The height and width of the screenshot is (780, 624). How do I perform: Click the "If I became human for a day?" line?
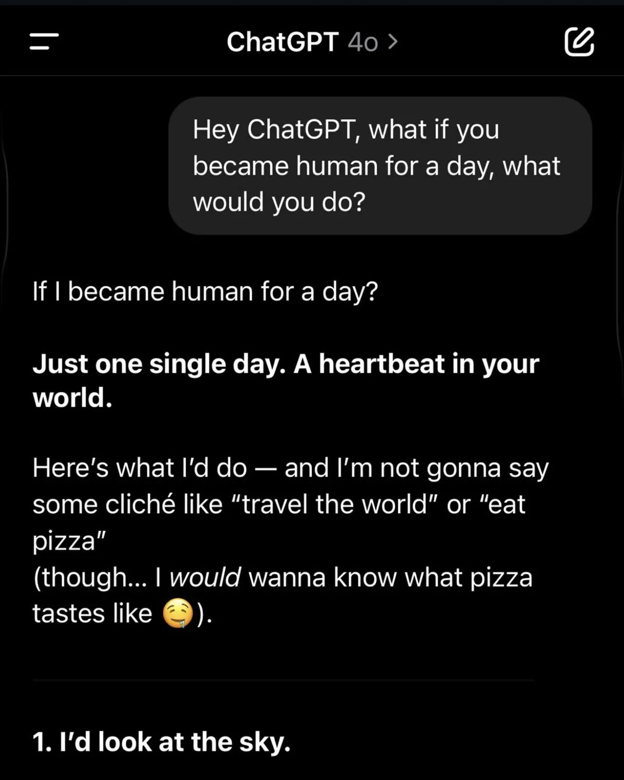205,292
